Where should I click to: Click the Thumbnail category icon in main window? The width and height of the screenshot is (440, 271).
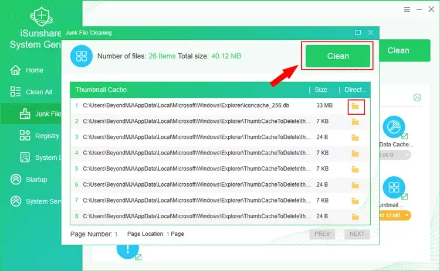(x=394, y=187)
